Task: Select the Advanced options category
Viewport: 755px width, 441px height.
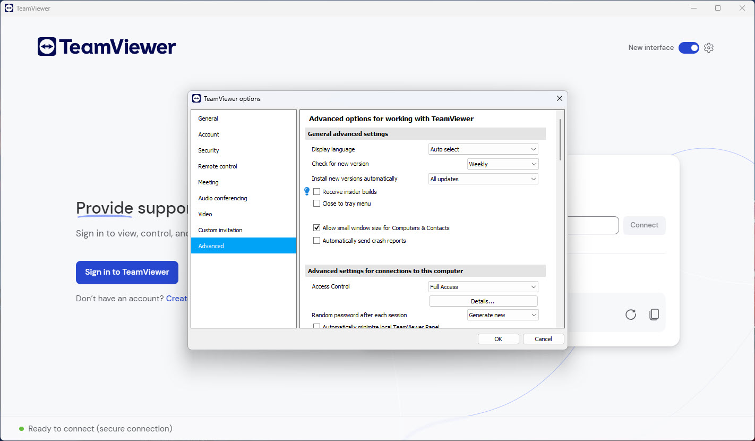Action: pos(244,246)
